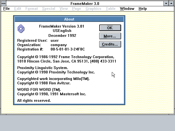
Task: Click the Proximity Technology Inc. copyright line
Action: pyautogui.click(x=56, y=72)
